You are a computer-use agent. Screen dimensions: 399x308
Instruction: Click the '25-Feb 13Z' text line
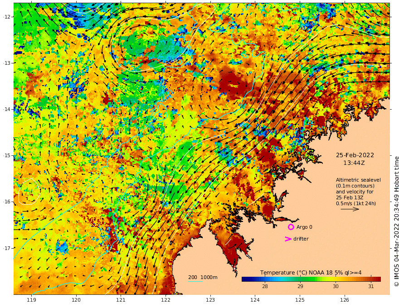coord(350,197)
